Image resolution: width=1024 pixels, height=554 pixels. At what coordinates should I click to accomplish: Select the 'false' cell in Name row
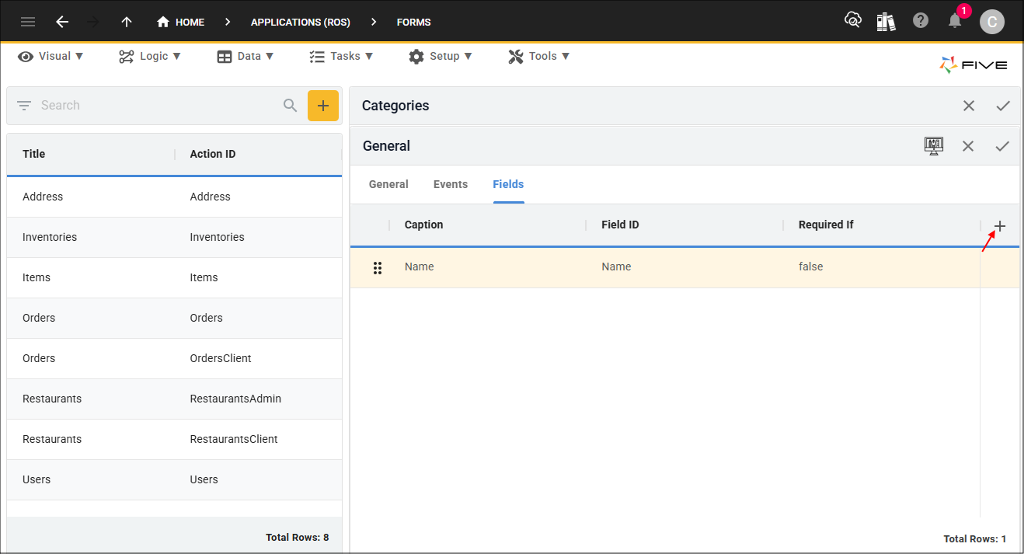(810, 267)
